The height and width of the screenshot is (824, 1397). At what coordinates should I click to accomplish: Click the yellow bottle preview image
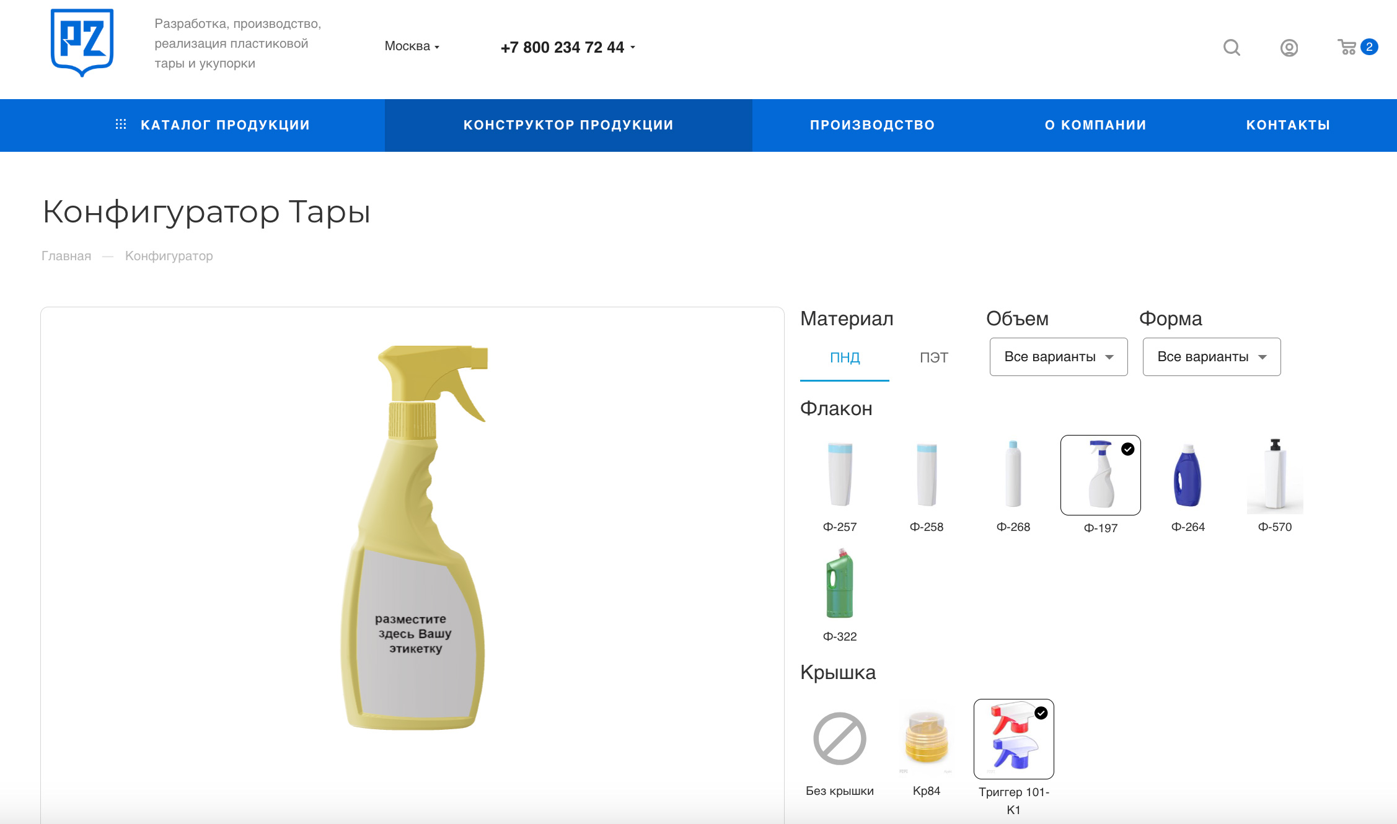pyautogui.click(x=414, y=538)
